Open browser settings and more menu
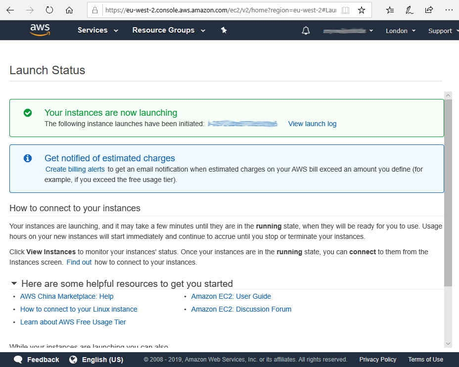This screenshot has width=459, height=367. [449, 10]
